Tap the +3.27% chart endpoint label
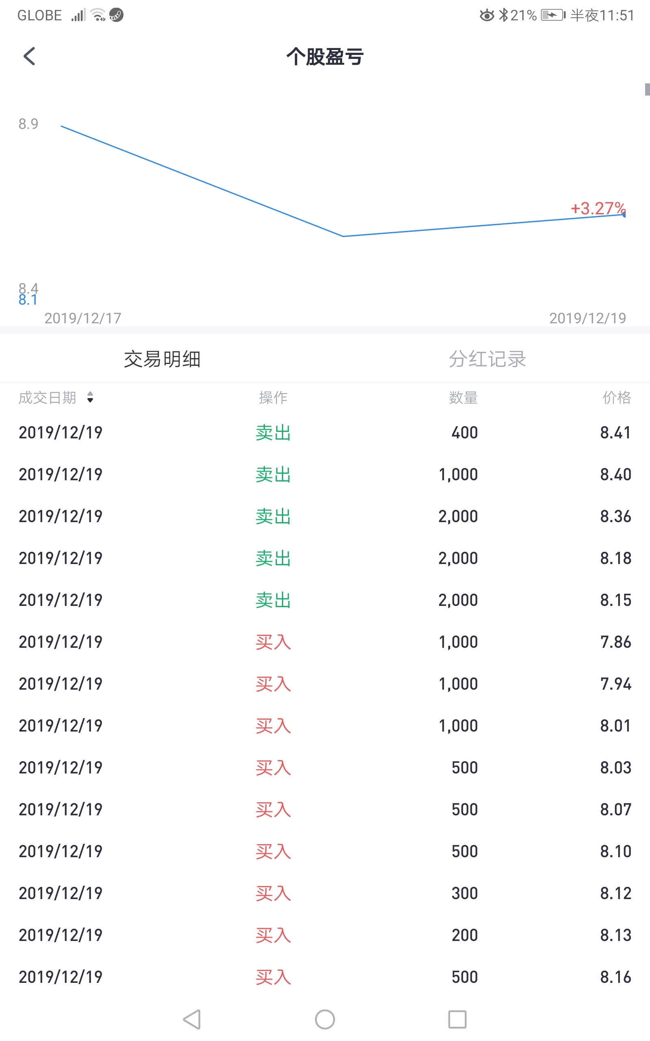650x1041 pixels. point(598,208)
